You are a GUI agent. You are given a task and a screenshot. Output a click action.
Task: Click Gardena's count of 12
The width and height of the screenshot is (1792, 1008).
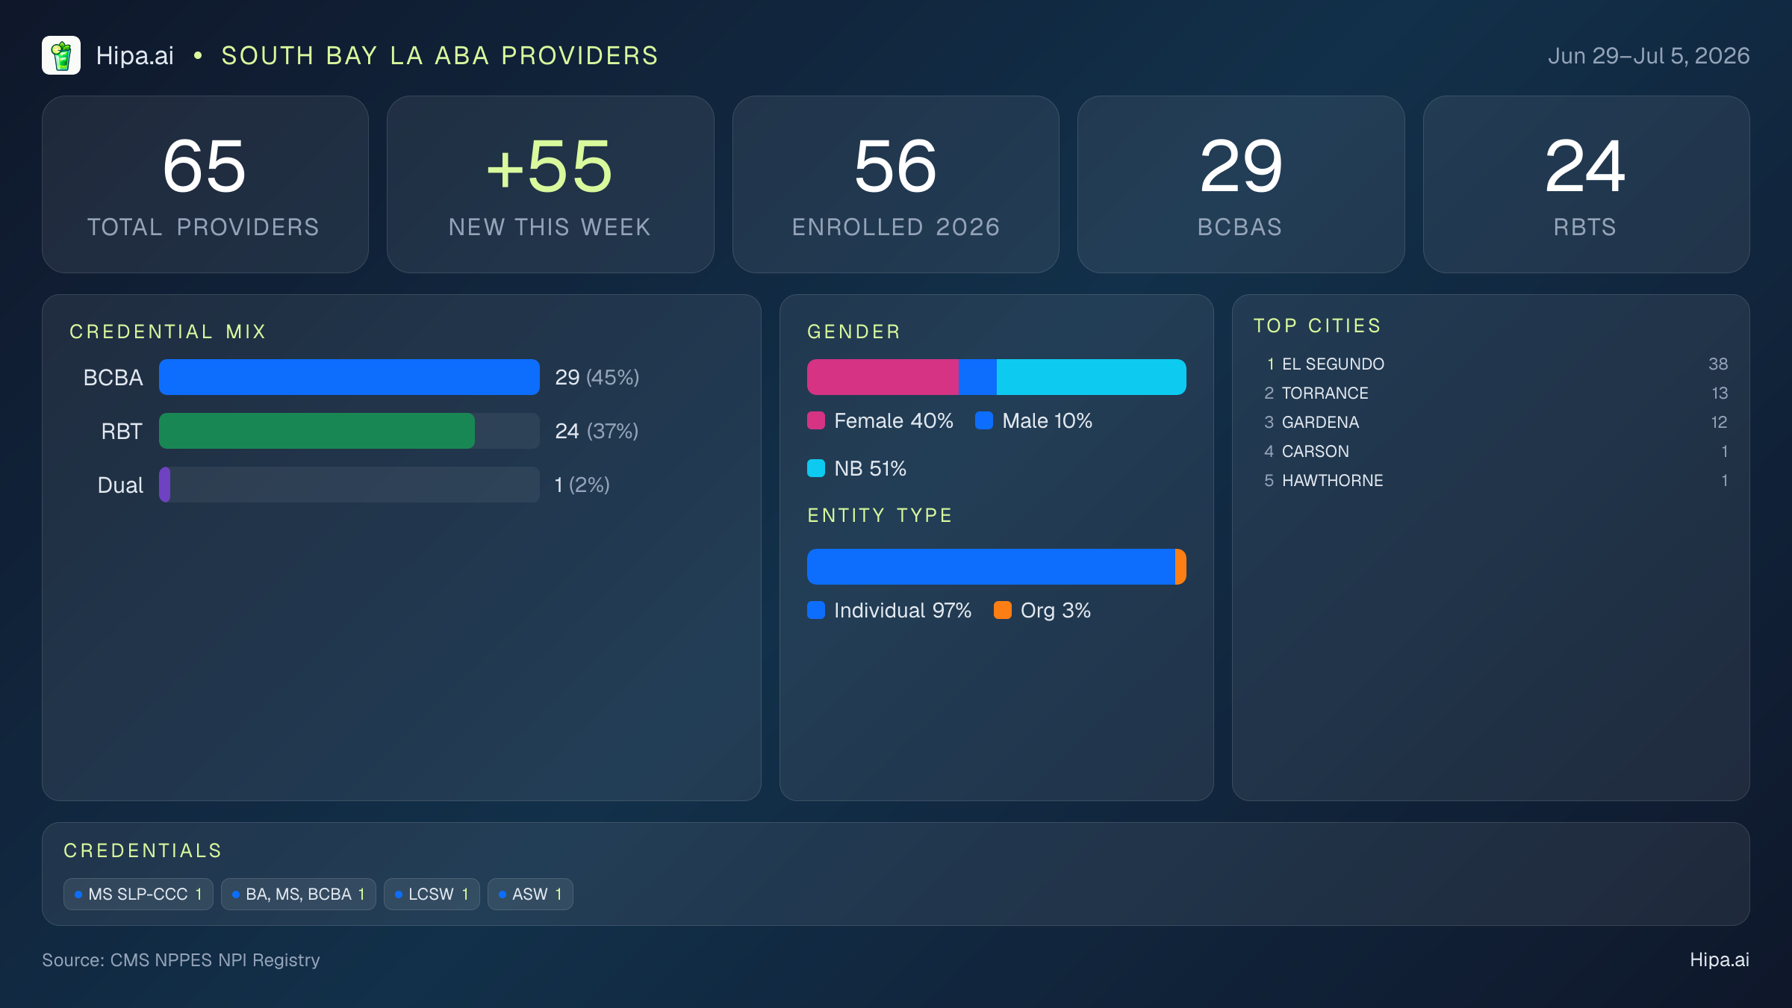1720,423
